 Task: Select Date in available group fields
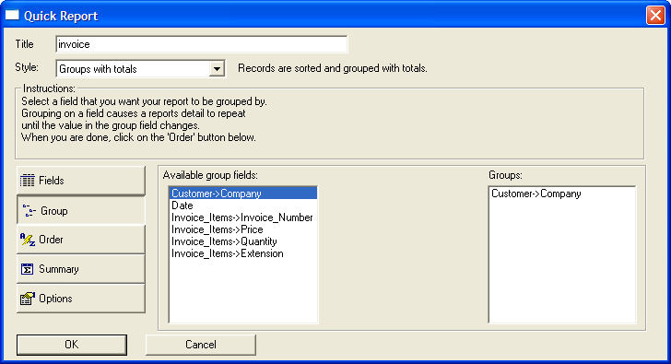click(243, 205)
